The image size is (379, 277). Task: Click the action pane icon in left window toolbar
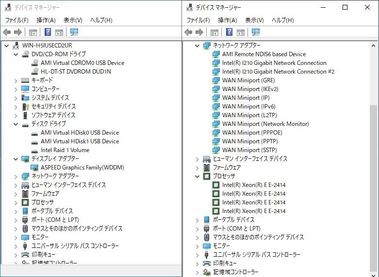tap(59, 32)
